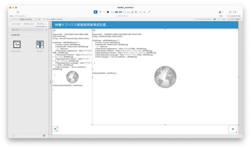This screenshot has width=251, height=149.
Task: Select the Field tool
Action: [x=141, y=12]
